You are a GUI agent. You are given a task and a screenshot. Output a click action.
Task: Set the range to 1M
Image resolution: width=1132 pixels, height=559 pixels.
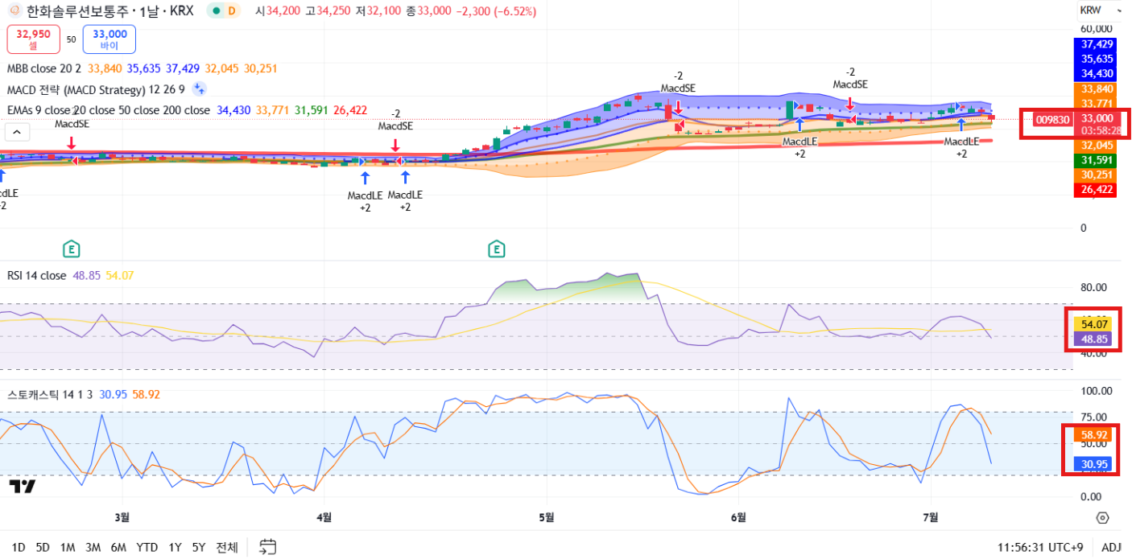pos(68,548)
